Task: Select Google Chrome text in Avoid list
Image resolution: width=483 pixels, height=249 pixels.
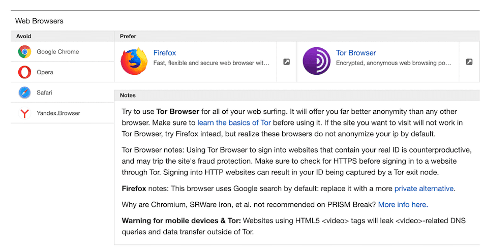Action: [57, 52]
